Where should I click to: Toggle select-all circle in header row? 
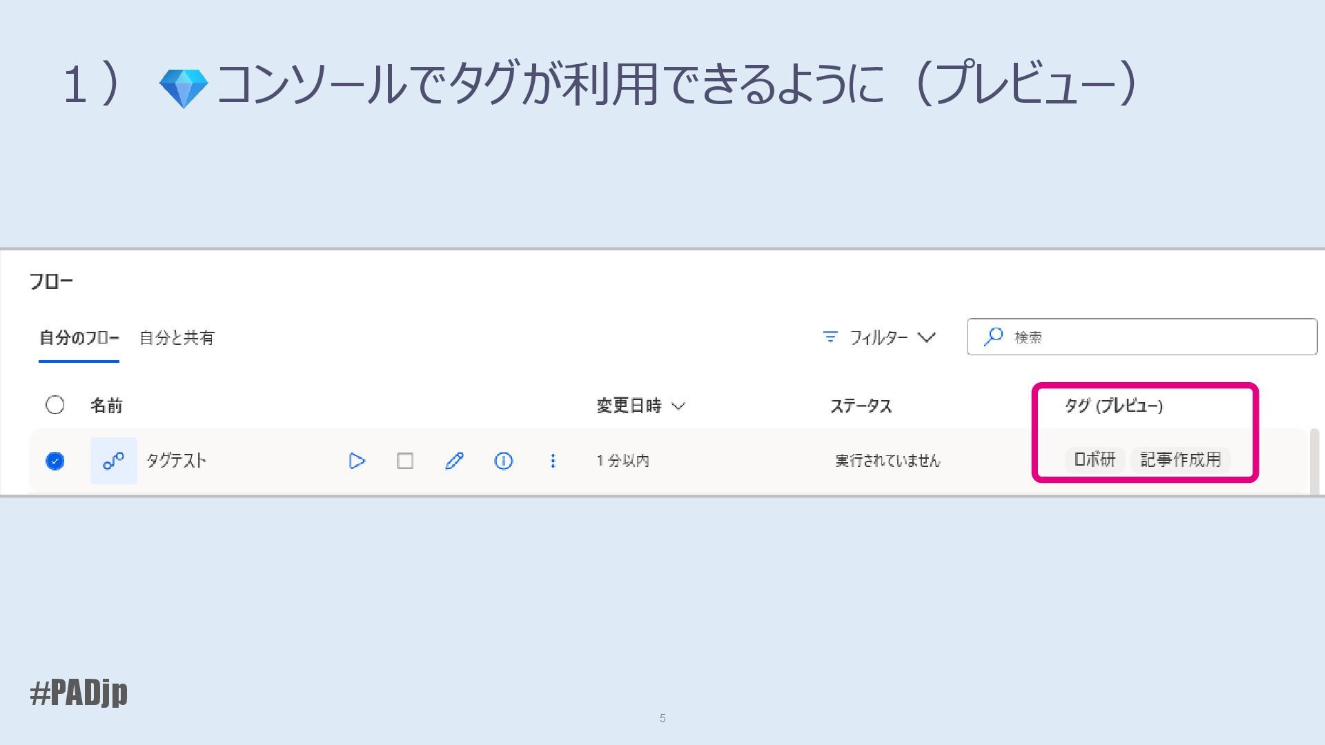tap(55, 405)
